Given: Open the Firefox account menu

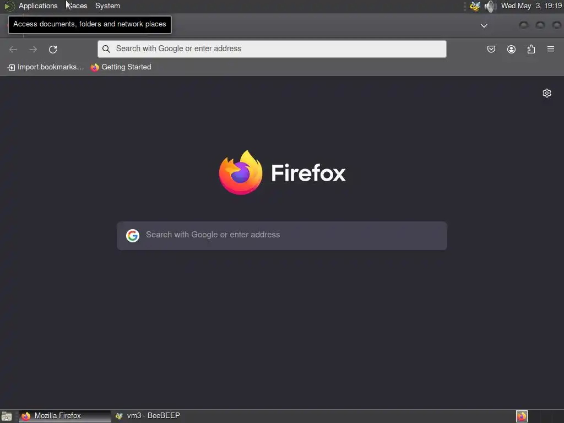Looking at the screenshot, I should tap(511, 49).
